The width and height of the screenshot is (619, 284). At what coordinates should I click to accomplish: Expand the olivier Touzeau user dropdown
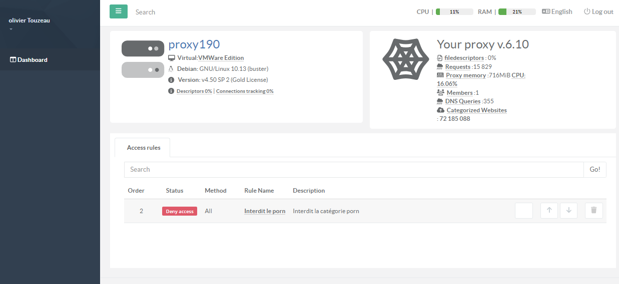pos(11,29)
